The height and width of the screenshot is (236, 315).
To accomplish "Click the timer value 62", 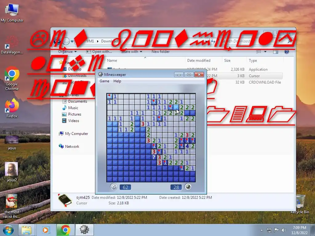I will [x=126, y=187].
